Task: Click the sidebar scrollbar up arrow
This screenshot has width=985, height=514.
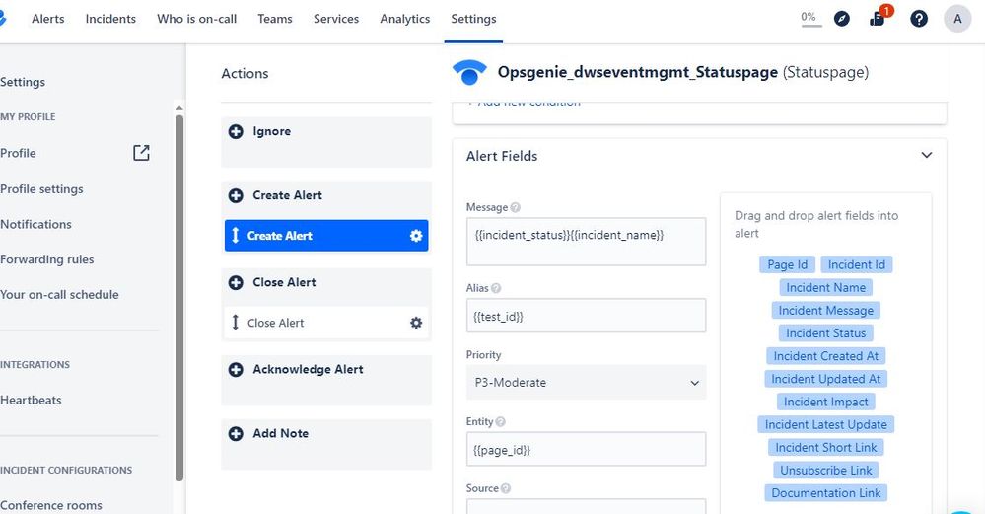Action: click(x=179, y=108)
